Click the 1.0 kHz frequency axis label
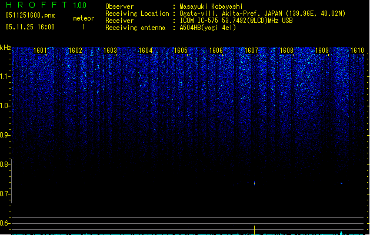 click(5, 106)
